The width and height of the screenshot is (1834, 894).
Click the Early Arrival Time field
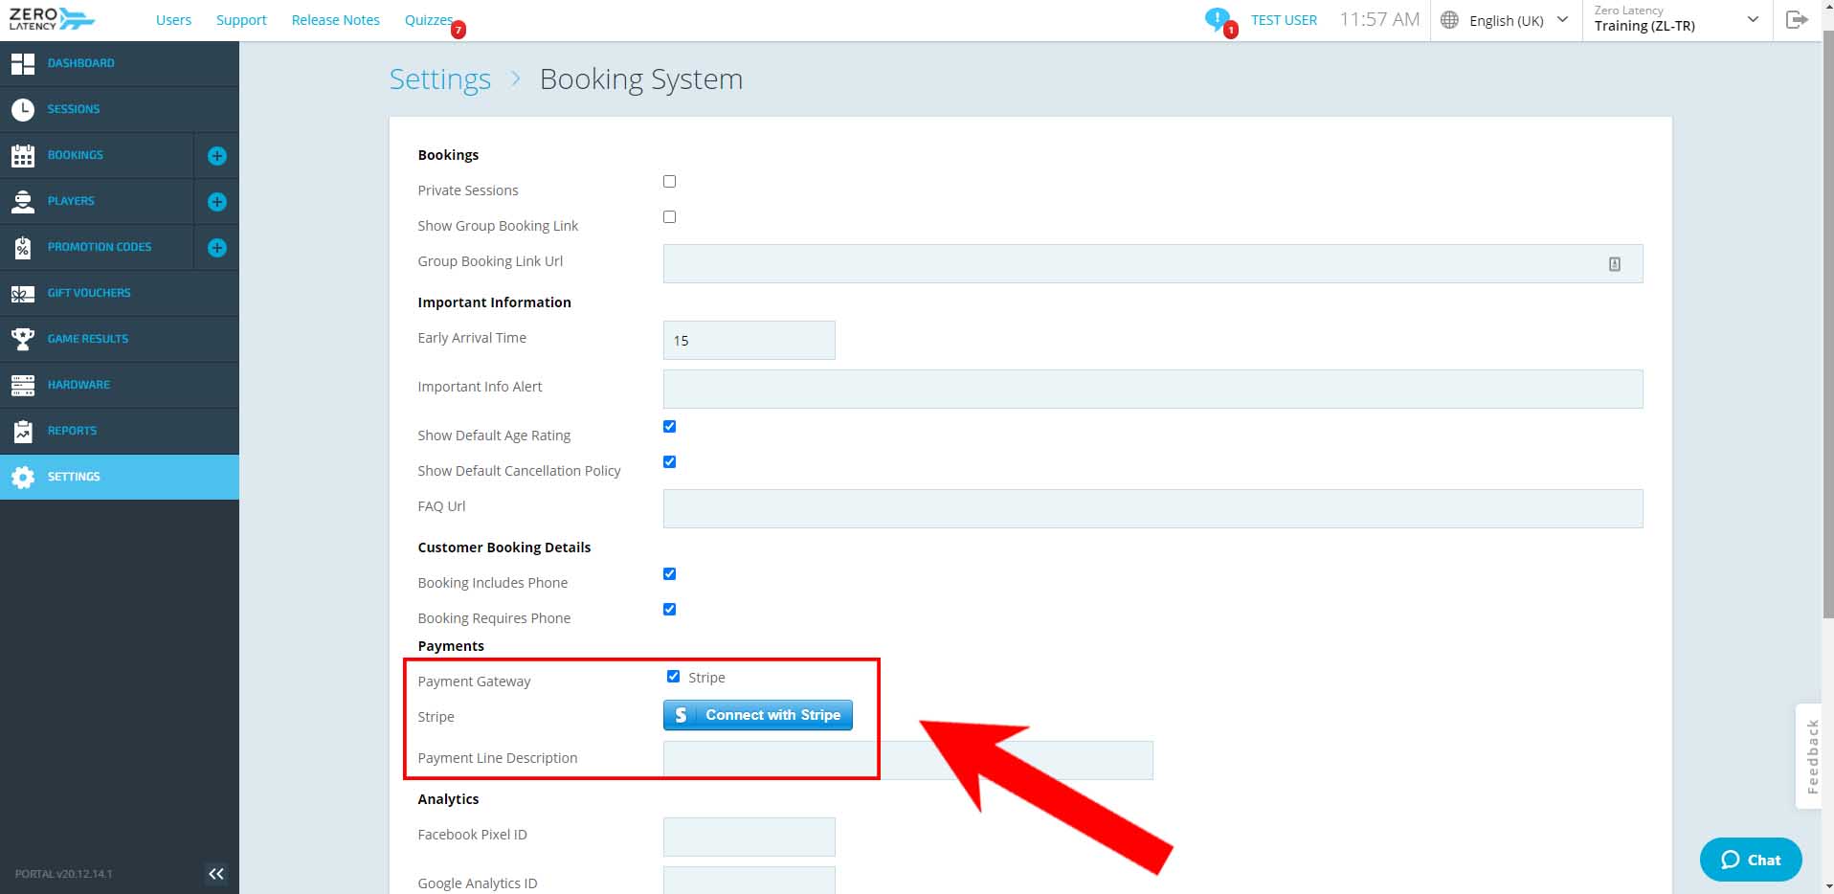tap(749, 340)
